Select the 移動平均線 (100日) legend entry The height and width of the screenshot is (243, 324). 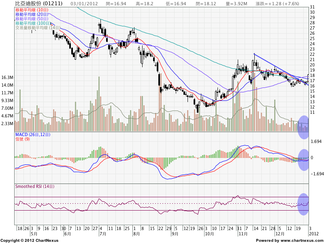33,23
